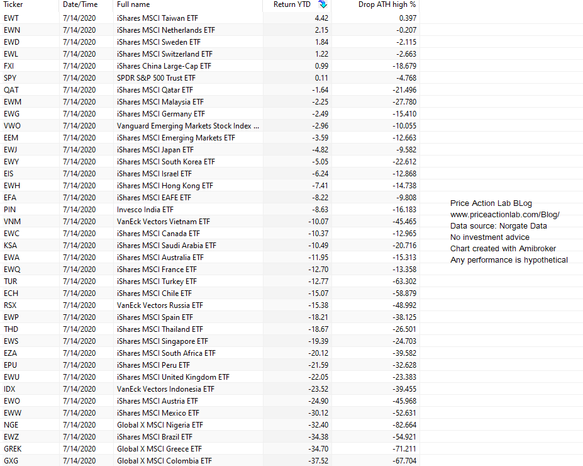Click iShares MSCI France ETF name
The height and width of the screenshot is (466, 583).
[x=157, y=269]
